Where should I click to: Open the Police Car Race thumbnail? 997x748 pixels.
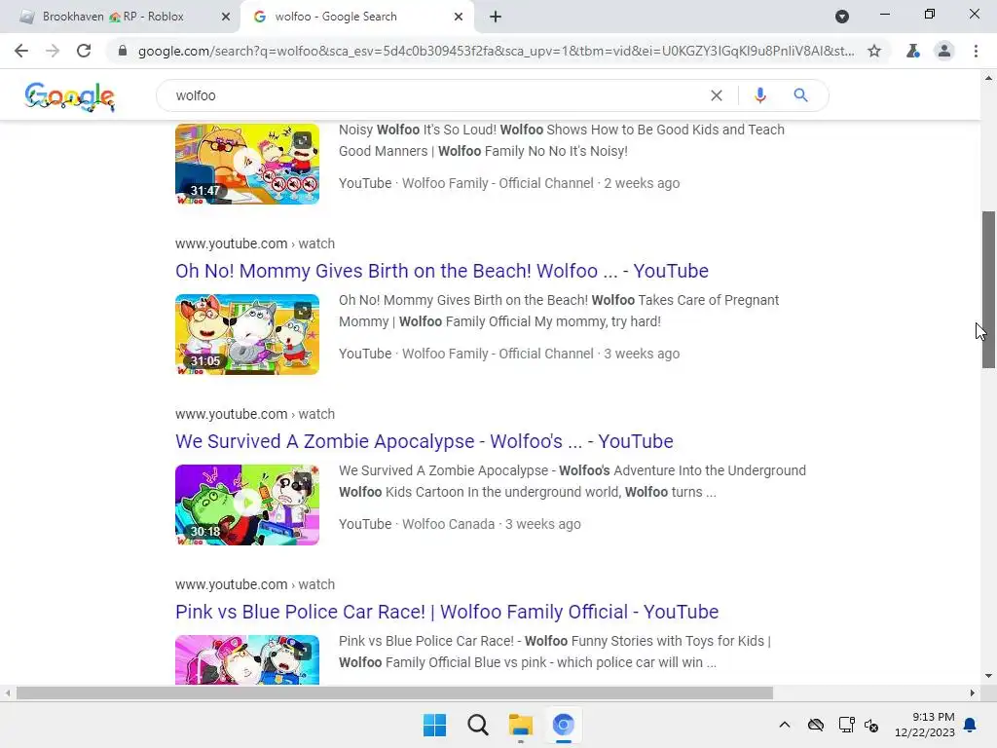(247, 659)
